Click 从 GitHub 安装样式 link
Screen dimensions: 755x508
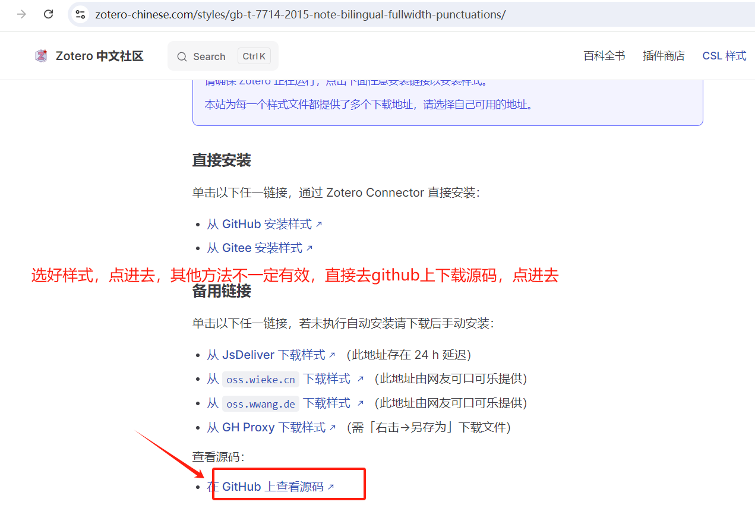(x=264, y=224)
